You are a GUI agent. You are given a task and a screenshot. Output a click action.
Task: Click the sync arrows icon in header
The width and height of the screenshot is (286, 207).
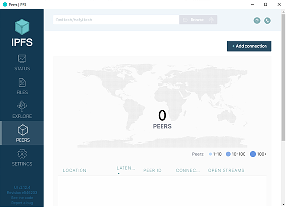pos(267,21)
